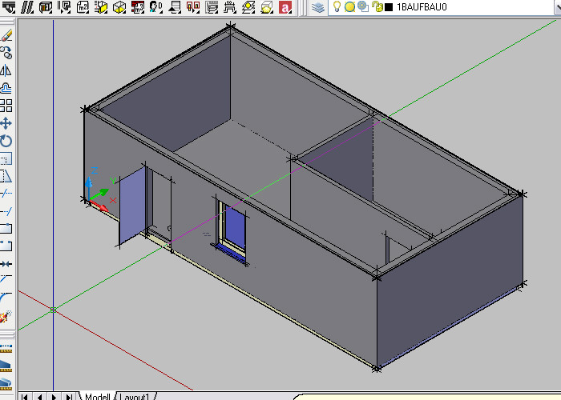Go to previous tab arrow button
Viewport: 561px width, 400px height.
pos(40,397)
